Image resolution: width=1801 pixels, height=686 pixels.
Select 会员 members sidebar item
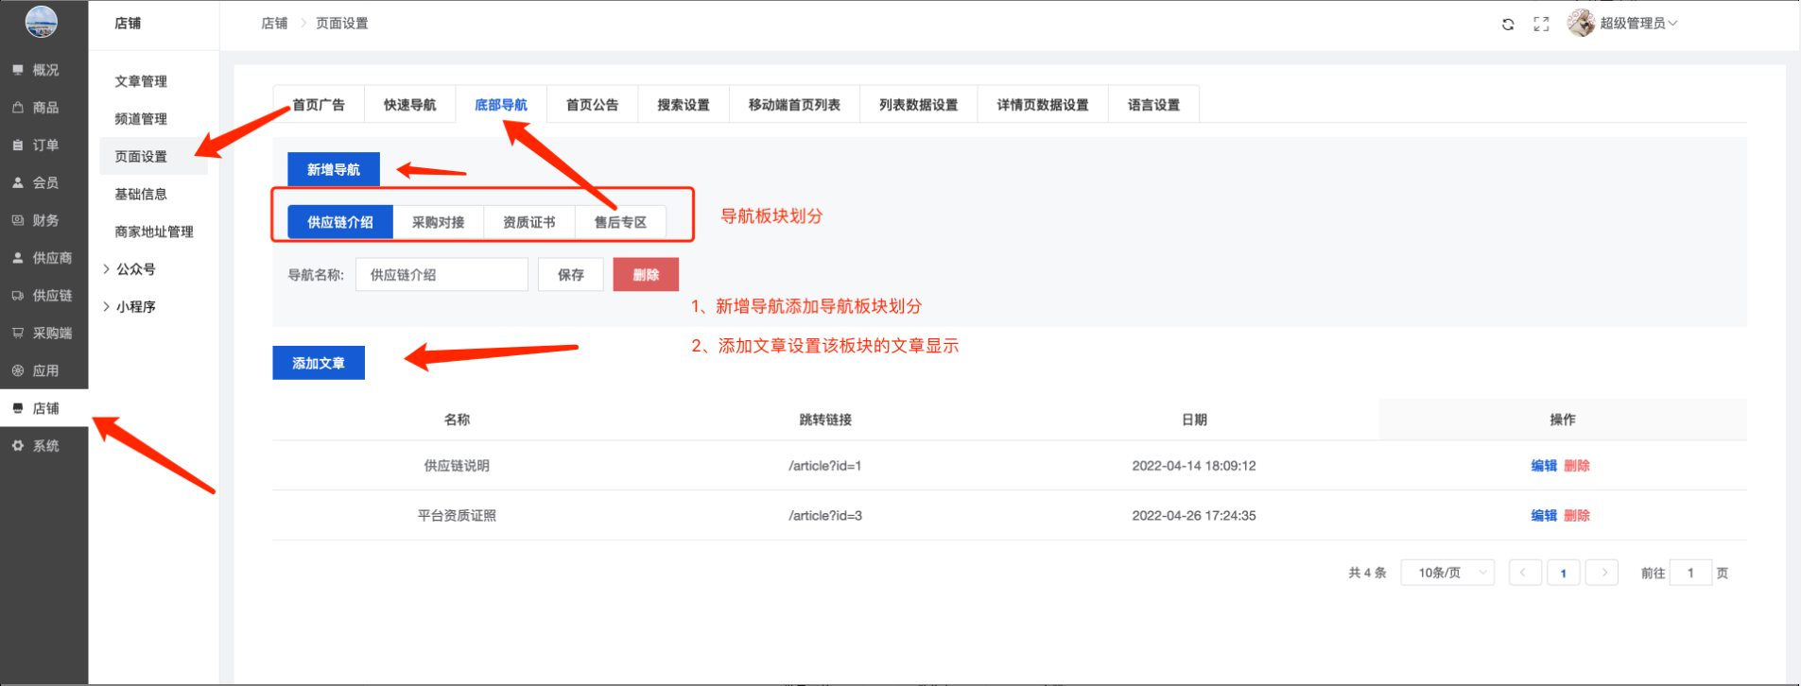click(44, 183)
